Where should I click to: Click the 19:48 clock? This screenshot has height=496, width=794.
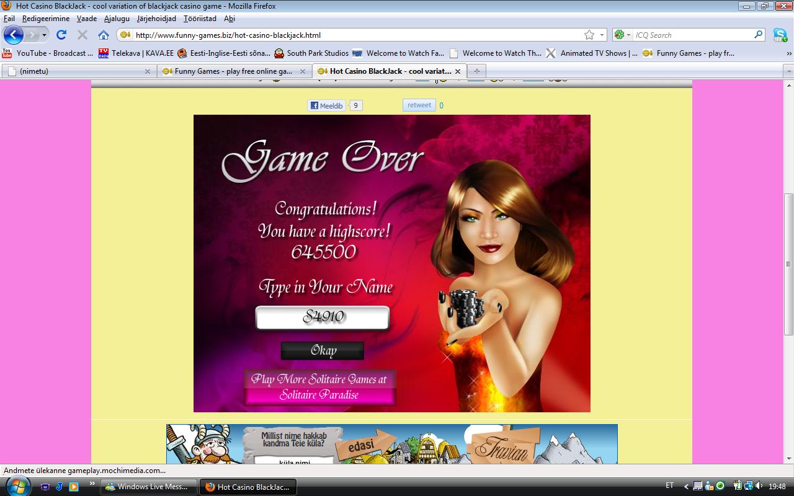point(777,486)
